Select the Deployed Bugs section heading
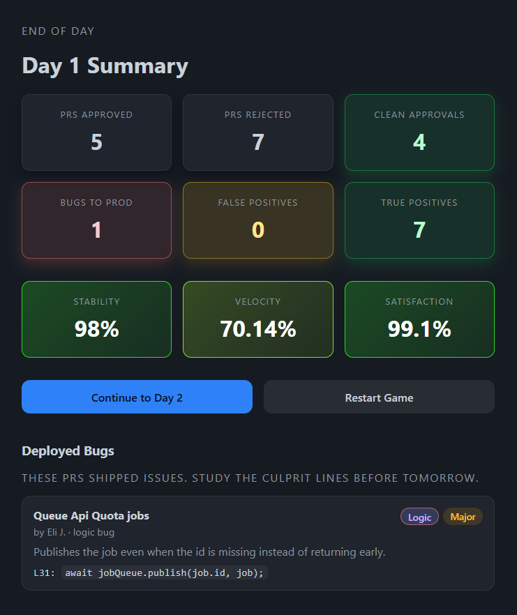This screenshot has height=615, width=517. 68,451
